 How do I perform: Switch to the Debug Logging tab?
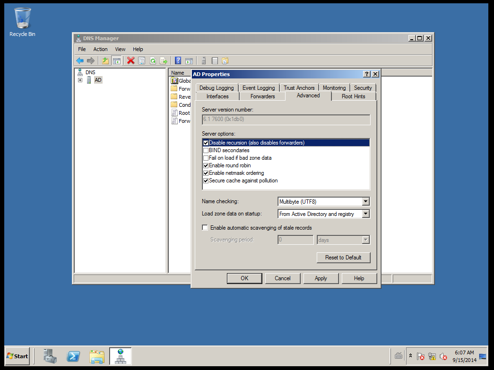coord(217,88)
